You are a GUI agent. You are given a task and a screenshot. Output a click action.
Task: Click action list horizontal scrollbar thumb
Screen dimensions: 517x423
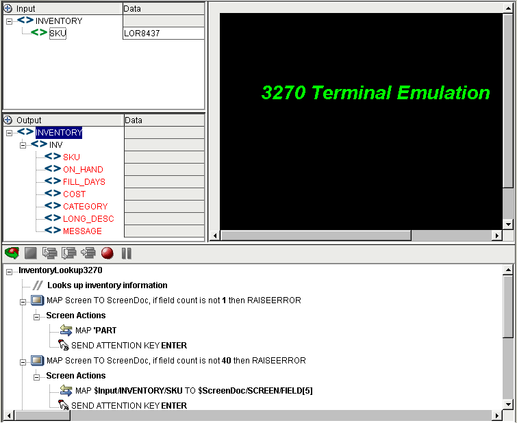(x=42, y=415)
